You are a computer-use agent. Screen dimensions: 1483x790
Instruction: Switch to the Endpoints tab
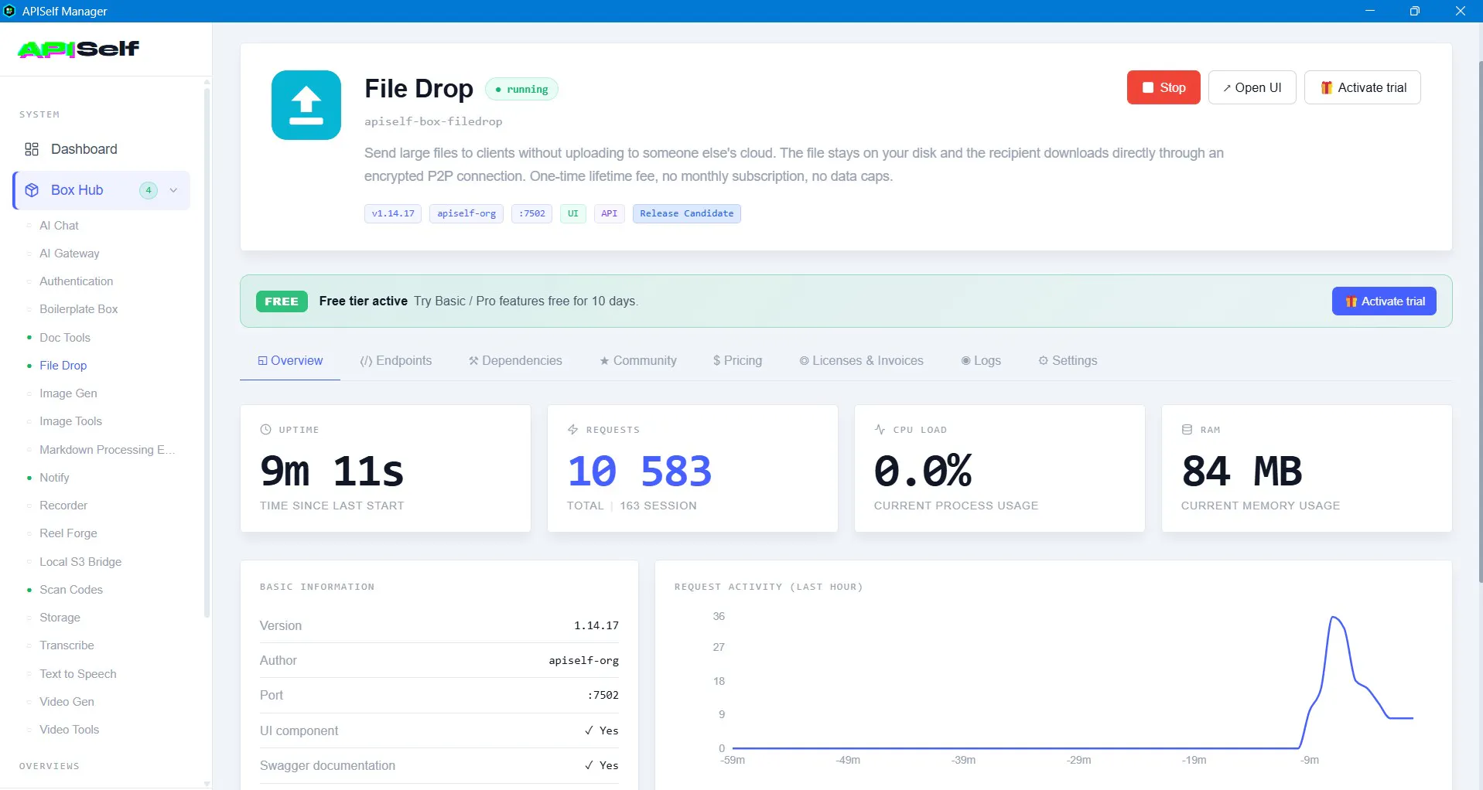[x=396, y=361]
